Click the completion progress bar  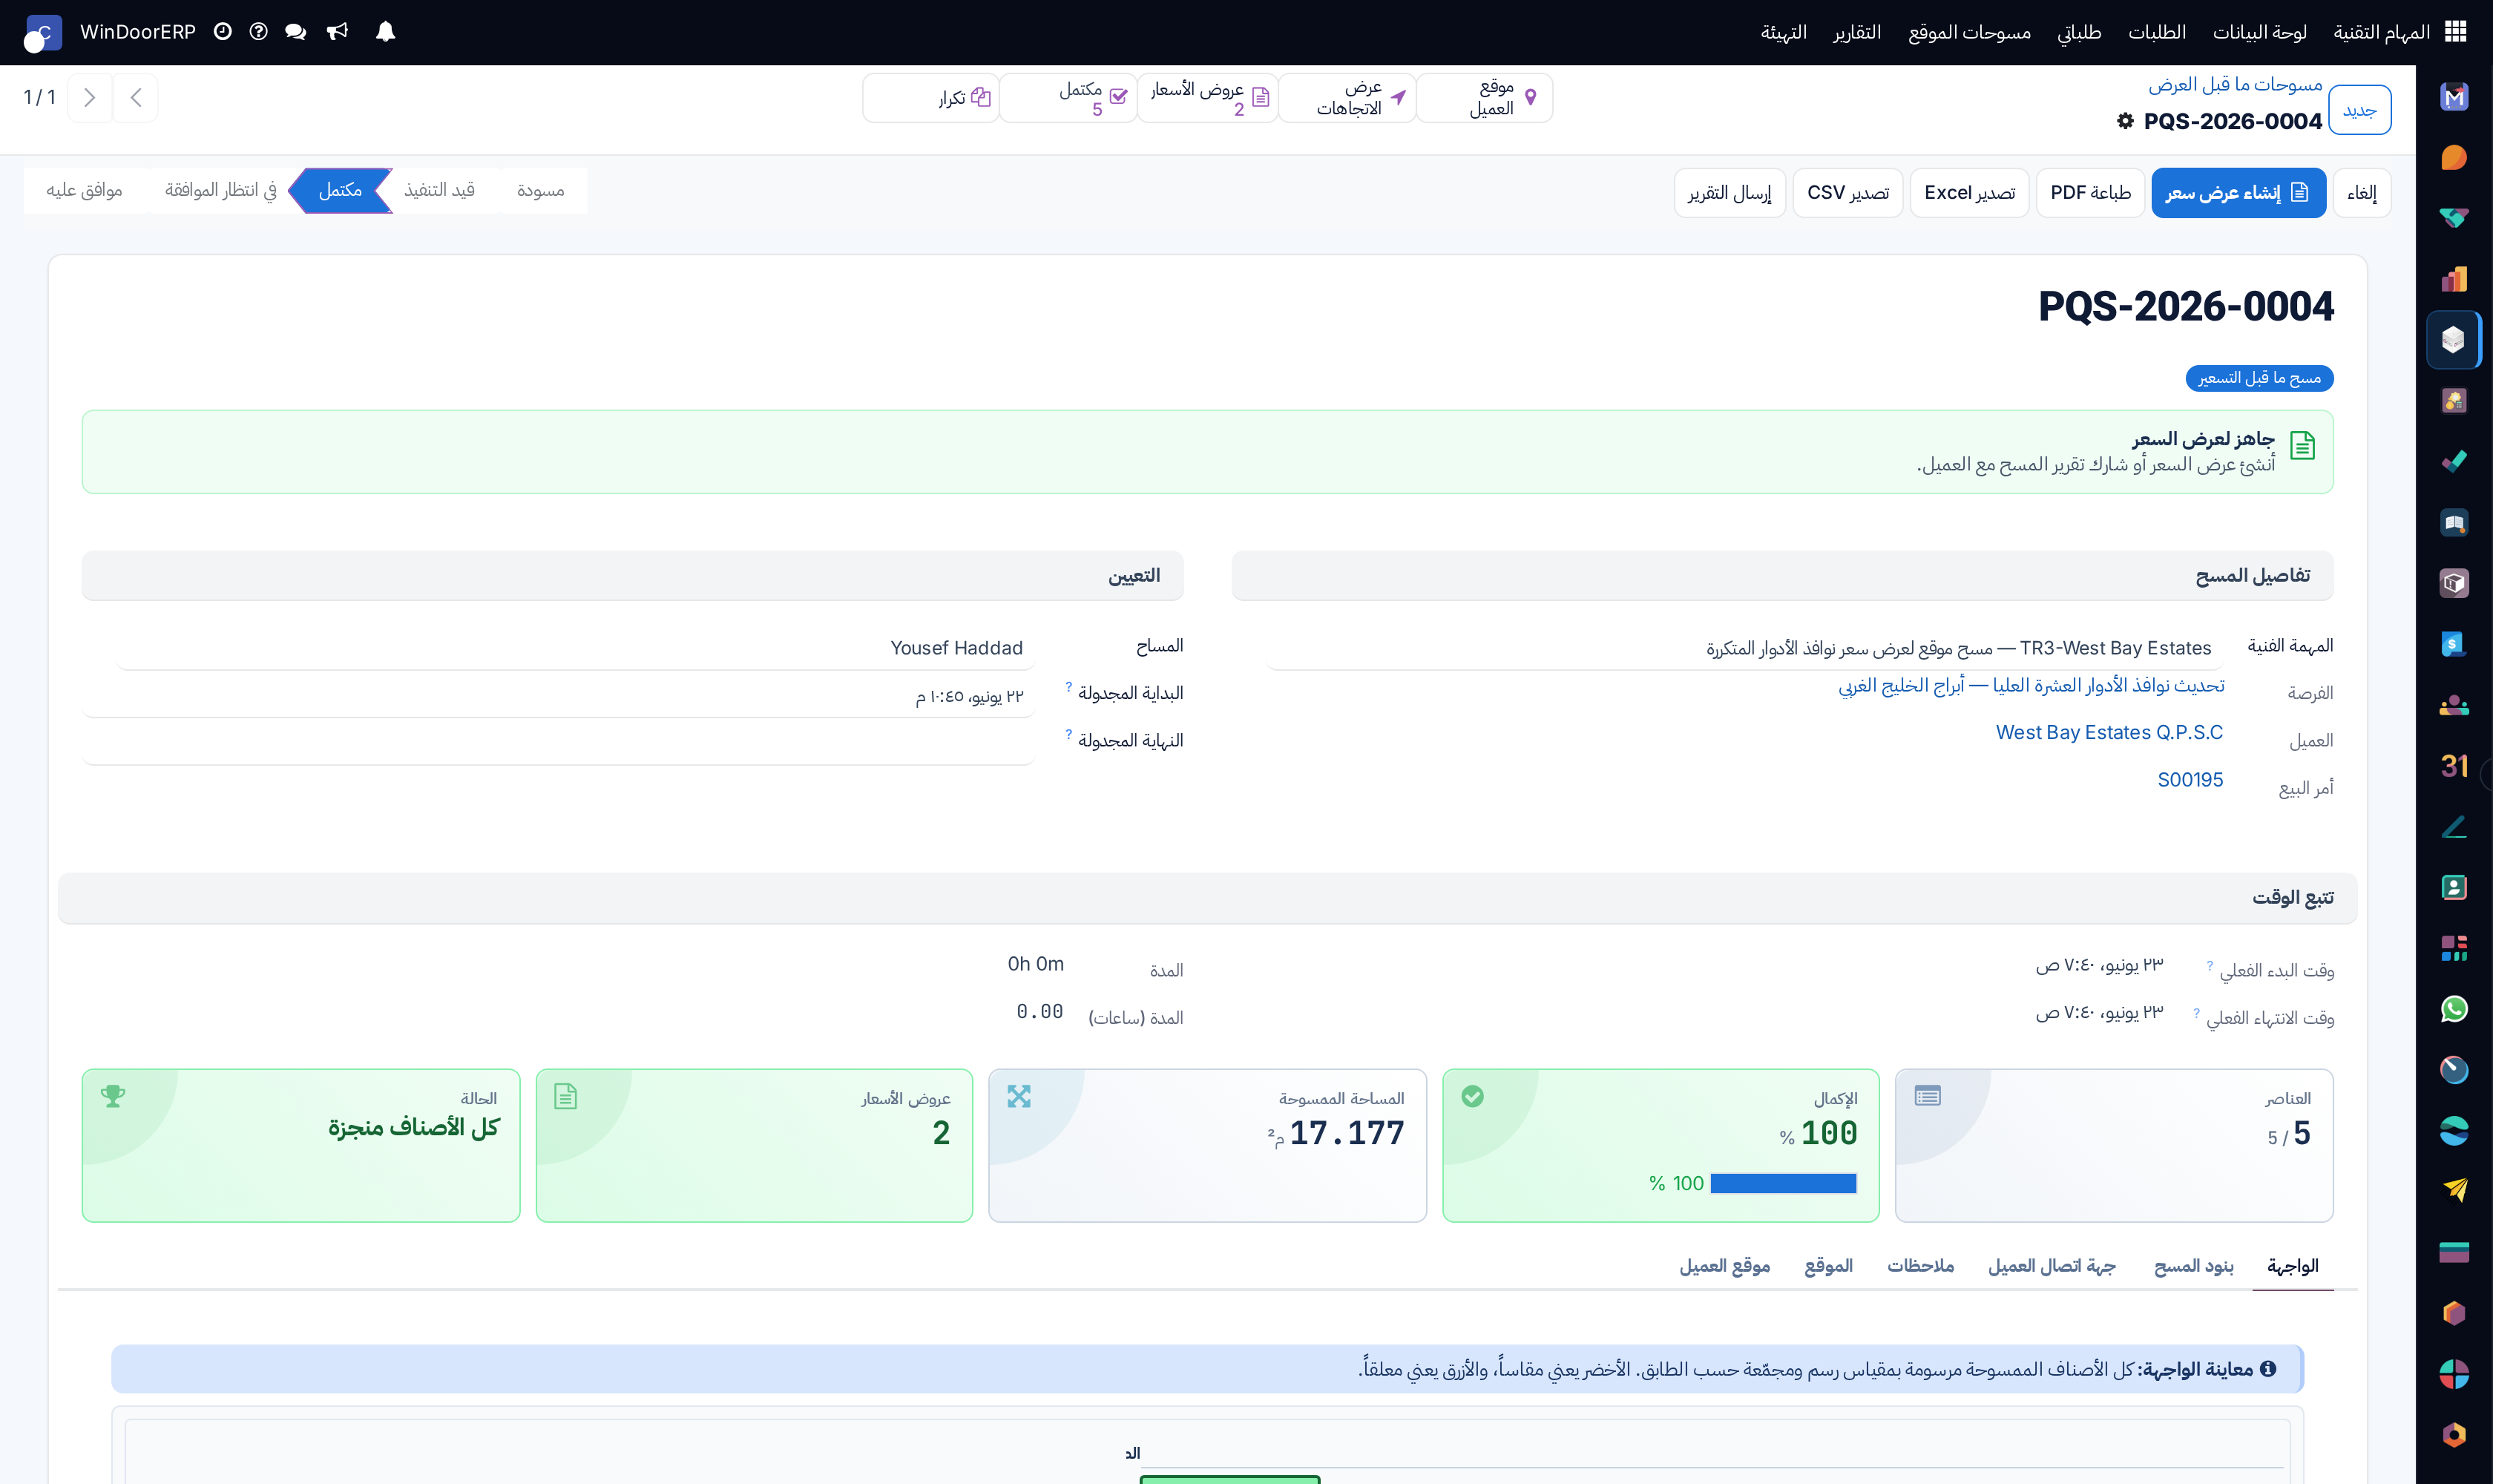tap(1783, 1183)
